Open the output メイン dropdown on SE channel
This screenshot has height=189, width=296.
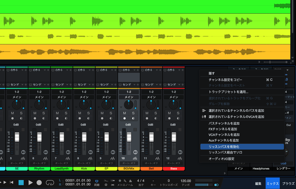17,97
